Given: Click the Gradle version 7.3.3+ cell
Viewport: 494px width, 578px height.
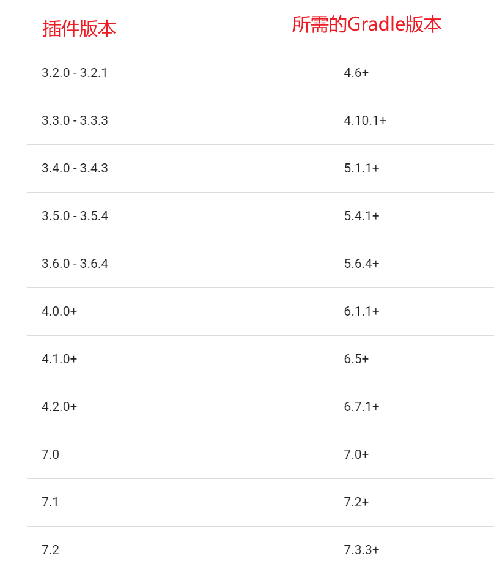Looking at the screenshot, I should 361,550.
